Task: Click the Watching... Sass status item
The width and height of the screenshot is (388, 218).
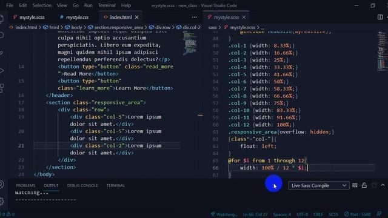Action: coord(224,214)
